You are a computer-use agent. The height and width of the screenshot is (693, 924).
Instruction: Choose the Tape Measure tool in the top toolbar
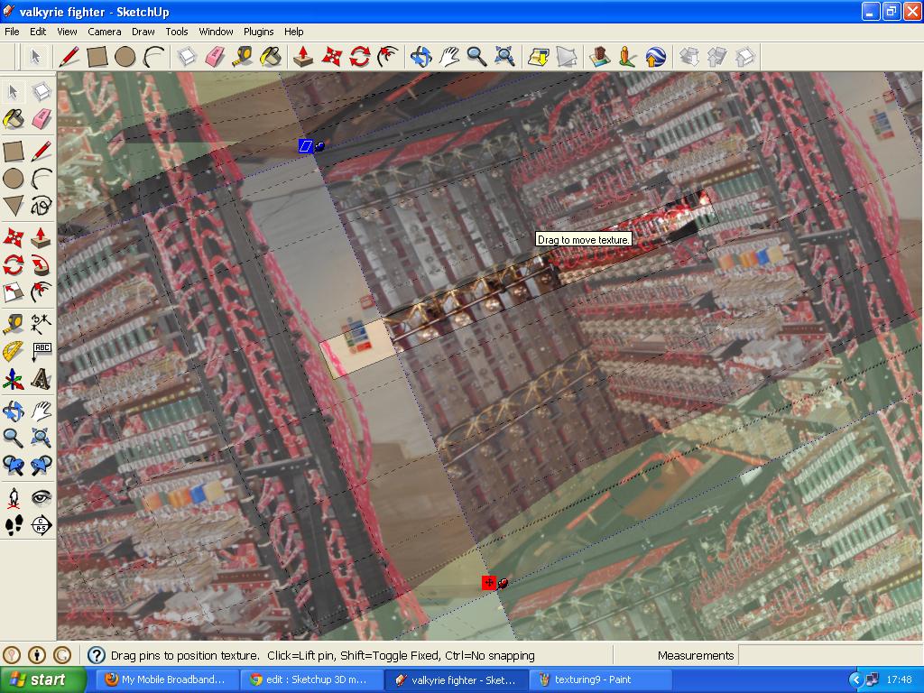click(242, 57)
